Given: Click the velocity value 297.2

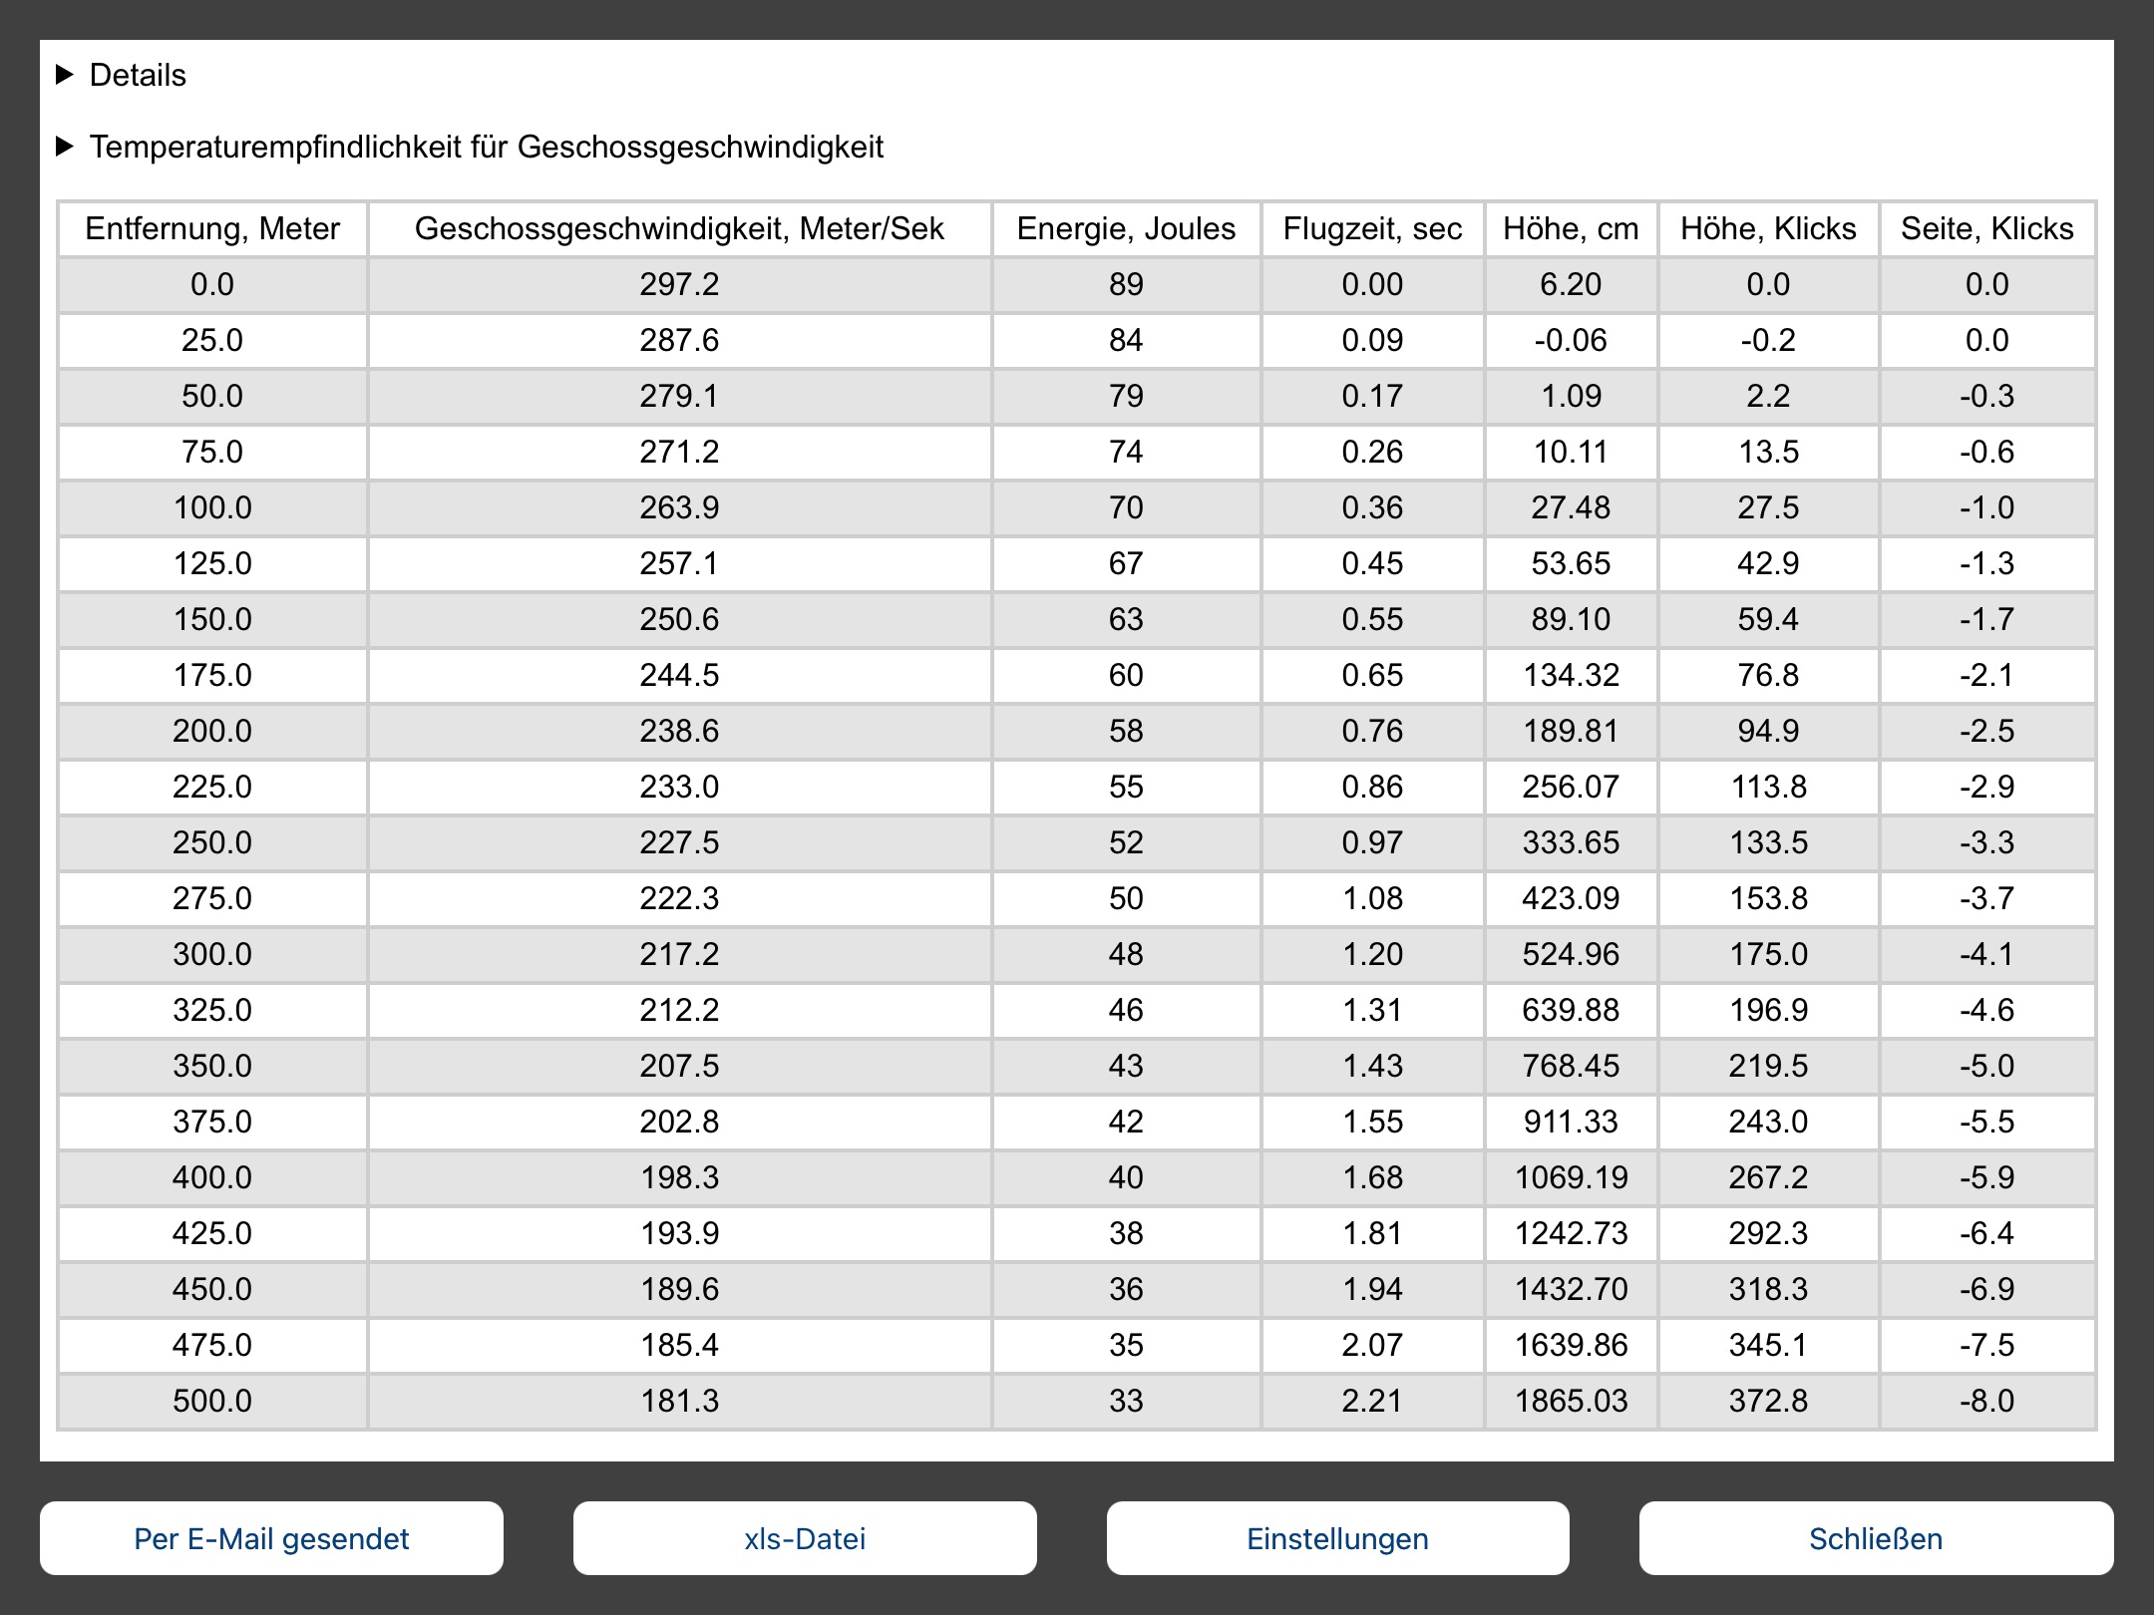Looking at the screenshot, I should [x=679, y=284].
